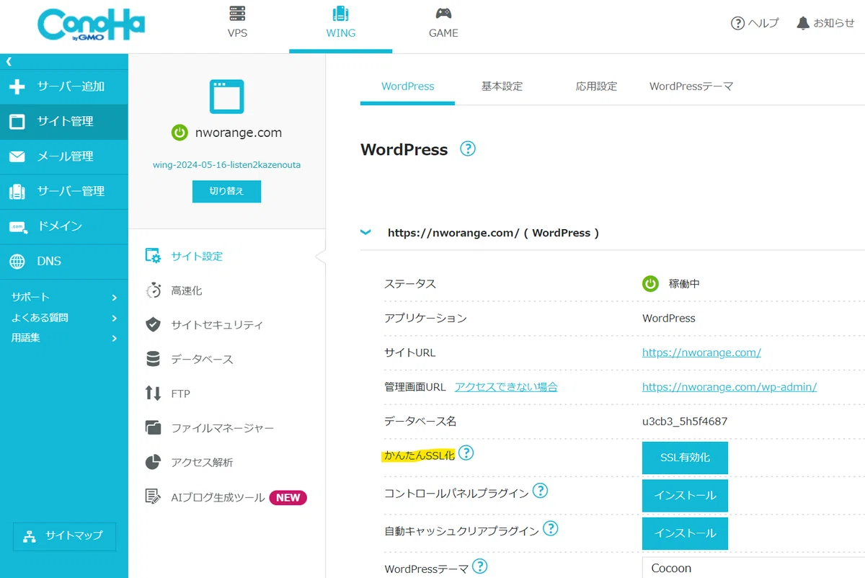Image resolution: width=865 pixels, height=578 pixels.
Task: Click the site window thumbnail icon
Action: pos(226,97)
